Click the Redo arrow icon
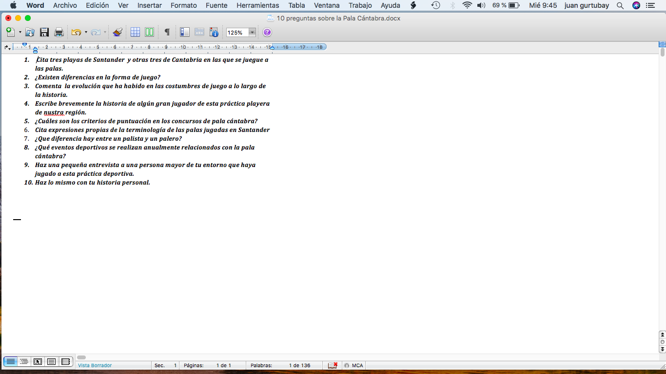Screen dimensions: 666x374 tap(96, 32)
